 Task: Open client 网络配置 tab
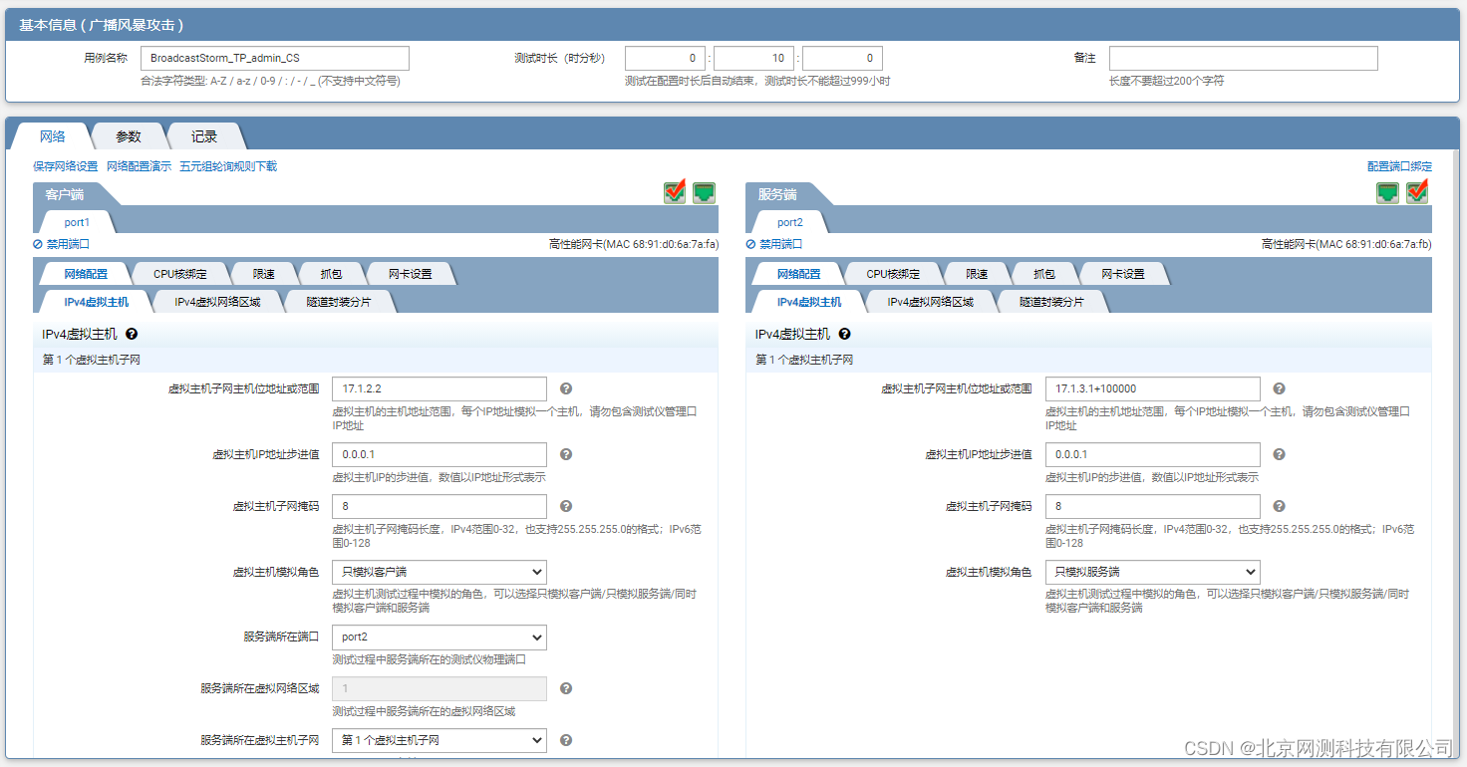(86, 274)
